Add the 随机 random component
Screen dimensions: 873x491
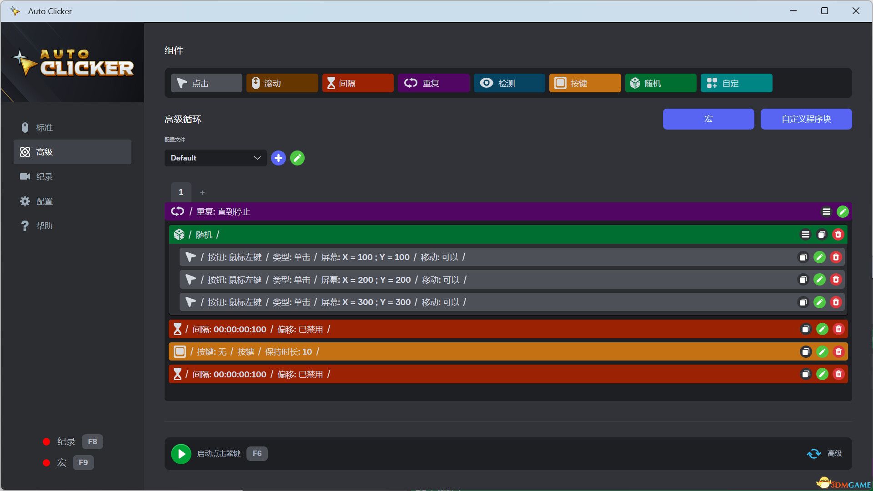click(x=660, y=83)
